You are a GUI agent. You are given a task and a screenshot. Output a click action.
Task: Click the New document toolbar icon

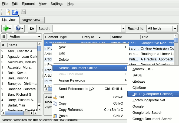pyautogui.click(x=8, y=12)
